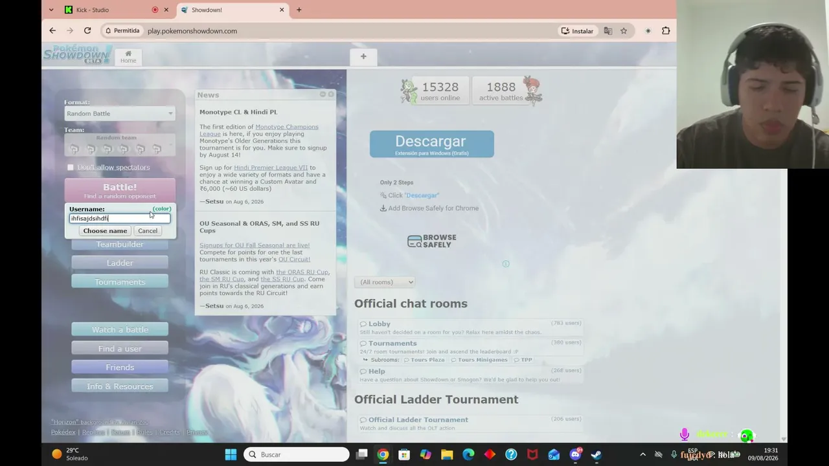Open a new browser tab
829x466 pixels.
(x=299, y=10)
